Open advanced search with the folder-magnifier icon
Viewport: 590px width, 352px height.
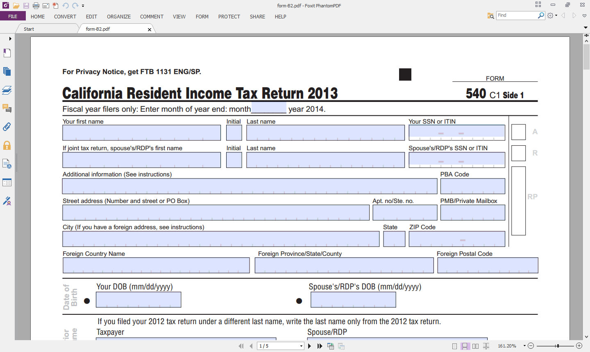coord(490,16)
